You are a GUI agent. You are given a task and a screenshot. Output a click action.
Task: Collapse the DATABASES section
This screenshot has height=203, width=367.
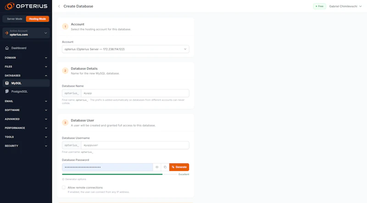point(26,75)
